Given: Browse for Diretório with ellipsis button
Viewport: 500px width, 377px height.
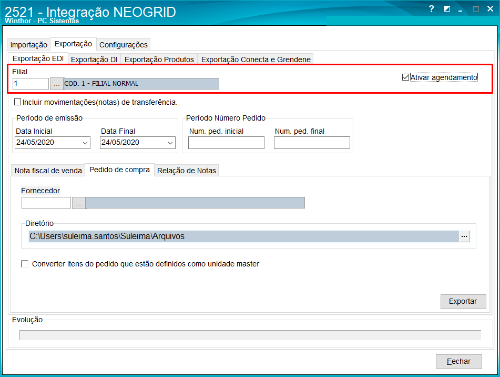Looking at the screenshot, I should pos(464,236).
